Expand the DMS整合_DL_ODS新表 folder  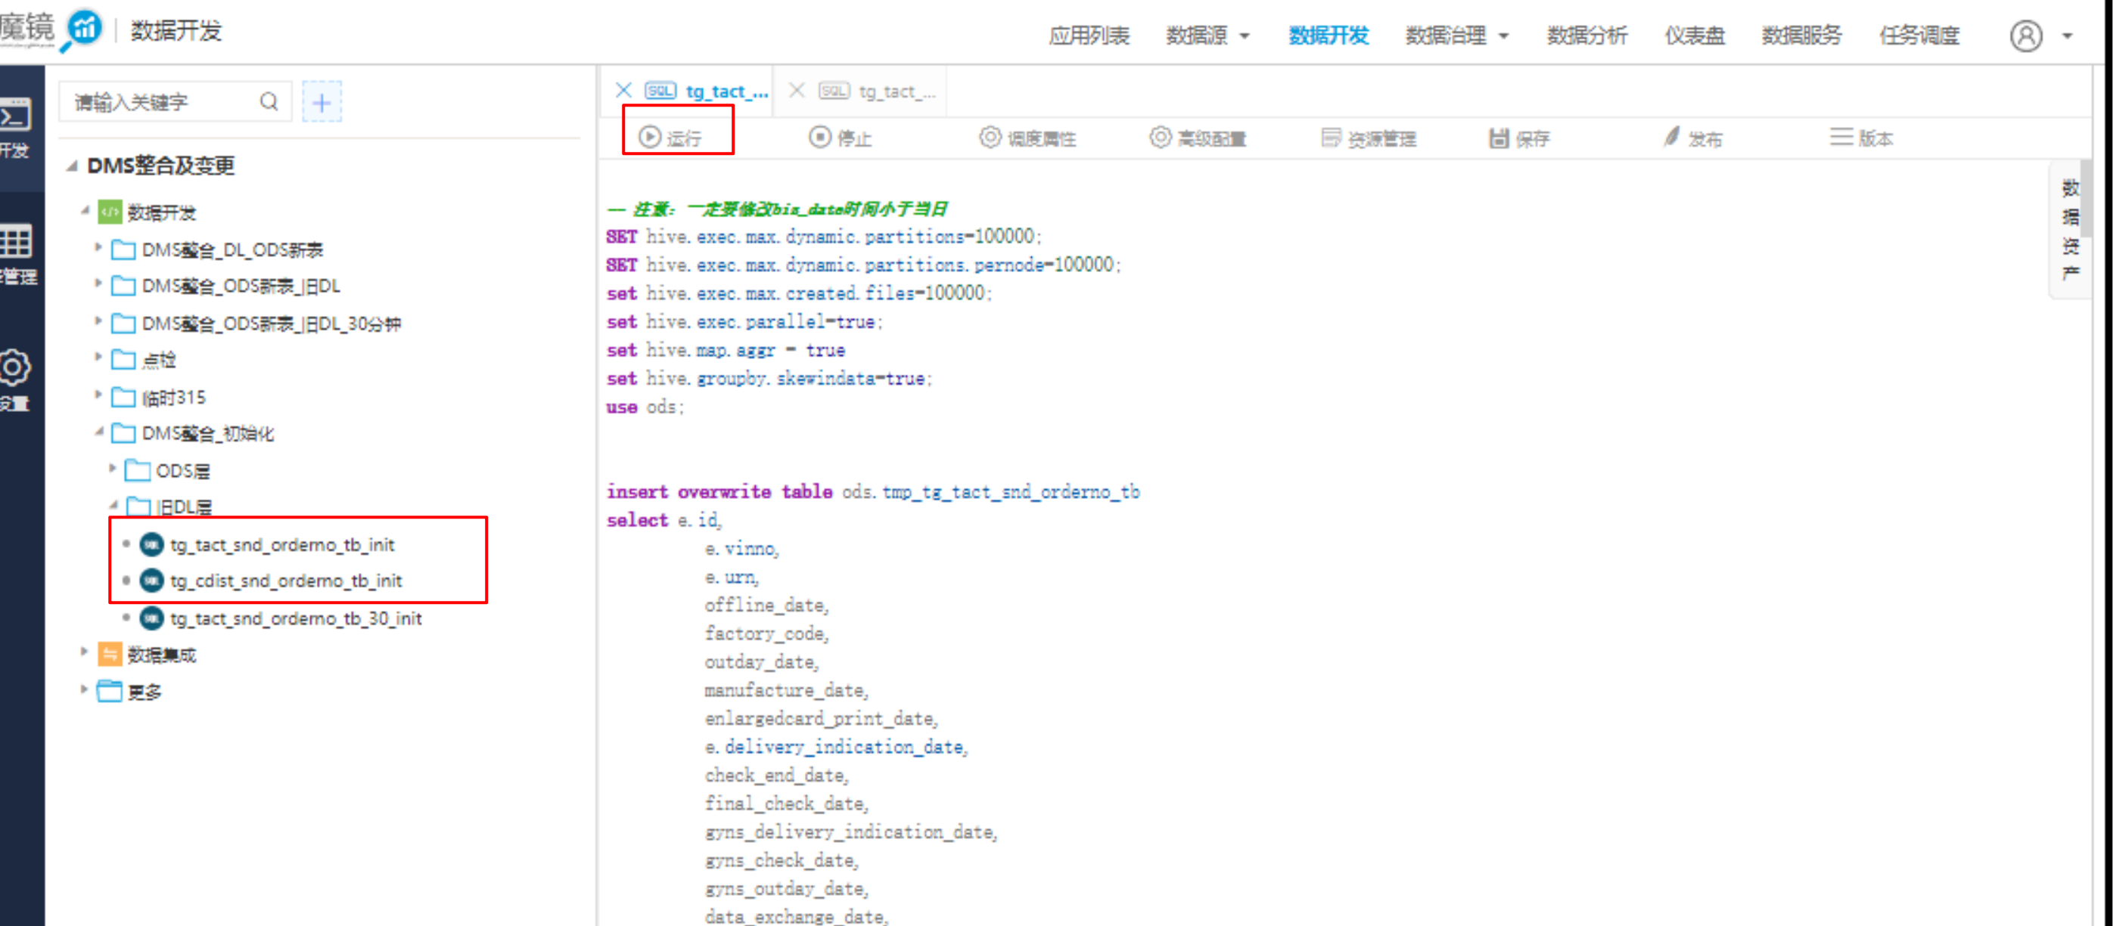point(98,247)
